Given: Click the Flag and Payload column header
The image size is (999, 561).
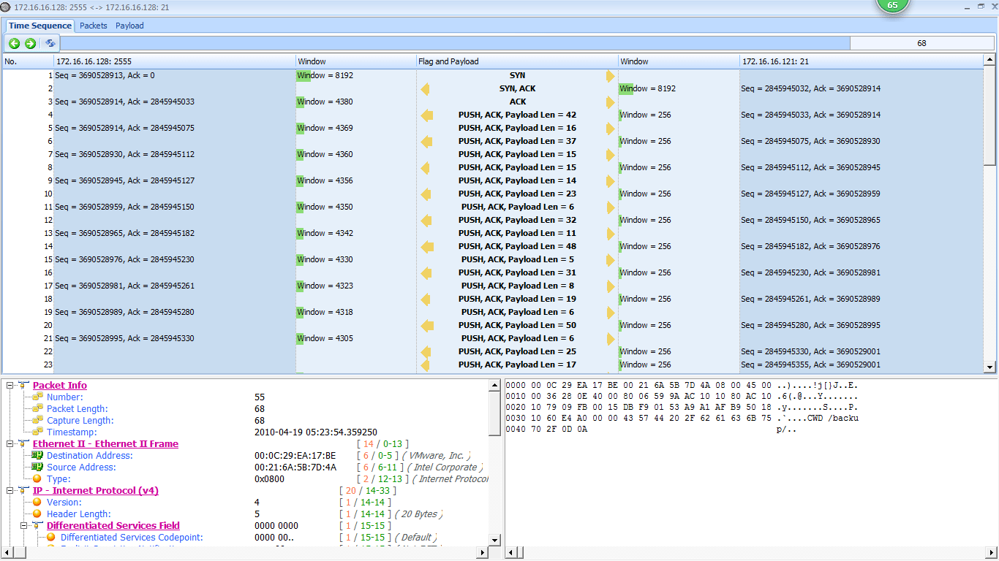Looking at the screenshot, I should 517,61.
